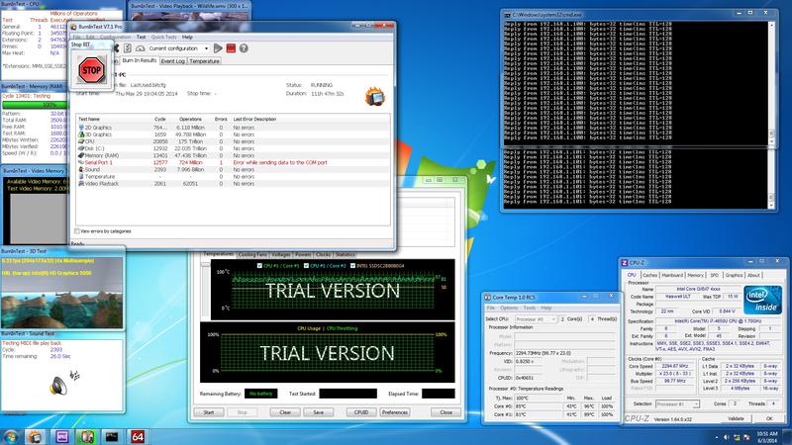Enable View errors by categories checkbox
Viewport: 792px width, 445px height.
click(77, 231)
